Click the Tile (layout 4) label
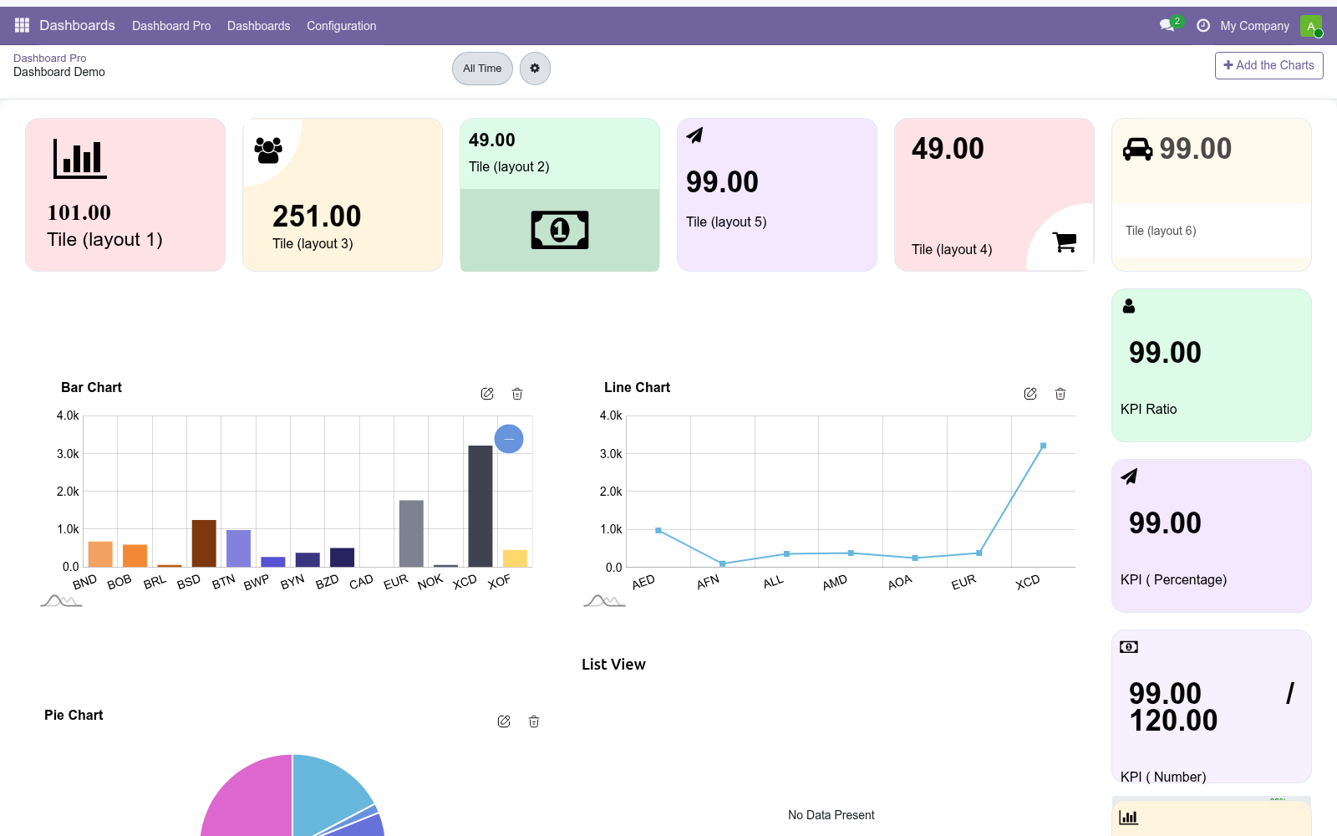The height and width of the screenshot is (836, 1337). (952, 249)
